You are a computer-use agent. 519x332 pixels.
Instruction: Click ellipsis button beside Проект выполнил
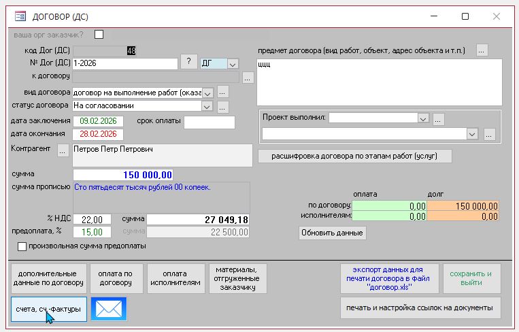pyautogui.click(x=439, y=118)
